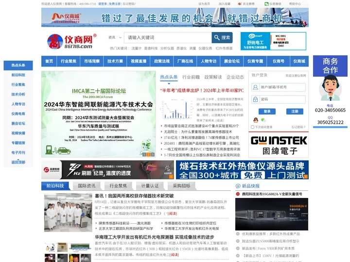Open 视频直播 navigation item
Image resolution: width=350 pixels, height=262 pixels.
pos(139,61)
